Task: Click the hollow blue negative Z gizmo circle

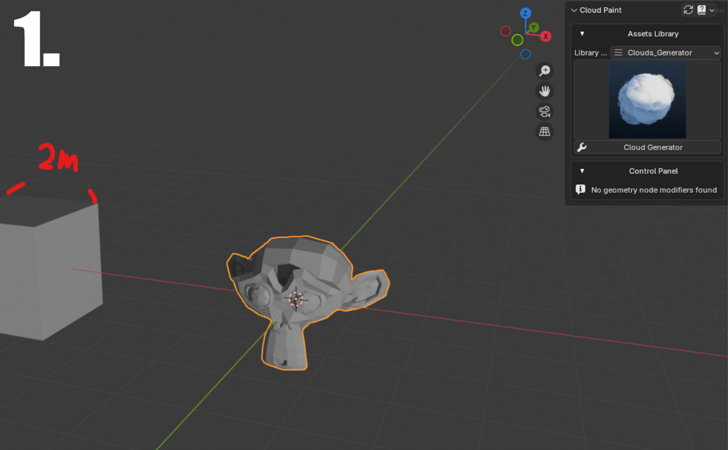Action: (526, 54)
